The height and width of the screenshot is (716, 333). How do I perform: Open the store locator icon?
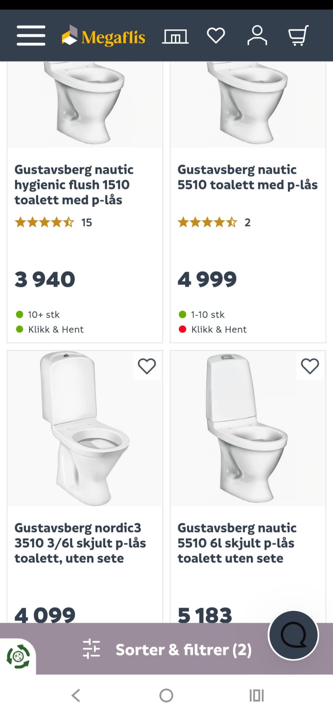click(x=175, y=36)
